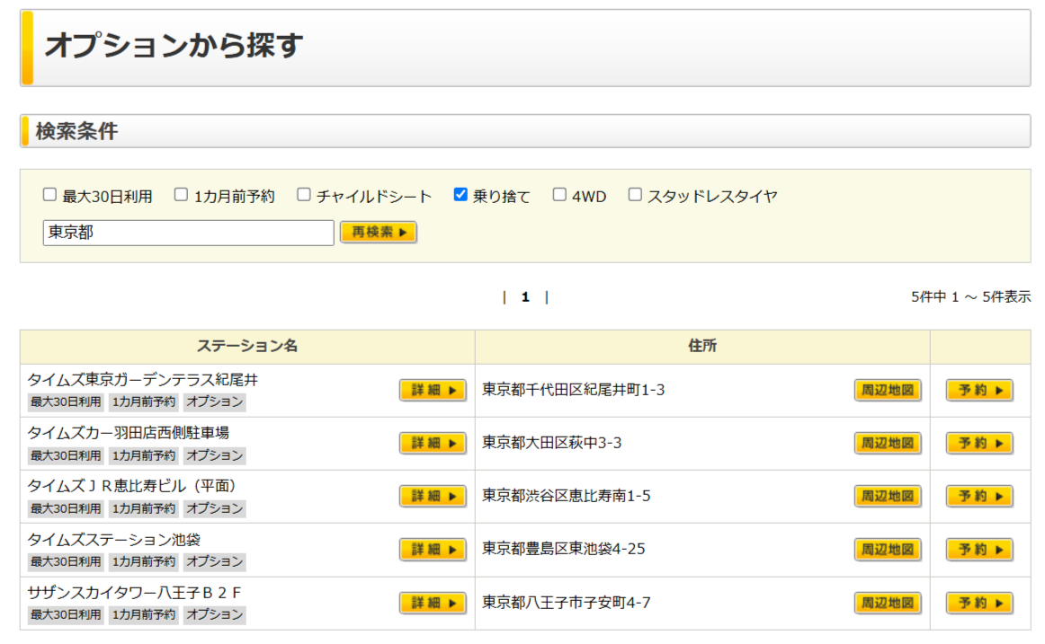This screenshot has width=1045, height=644.
Task: Click the 5件中 1 ～ 5件表示 count
Action: point(970,297)
